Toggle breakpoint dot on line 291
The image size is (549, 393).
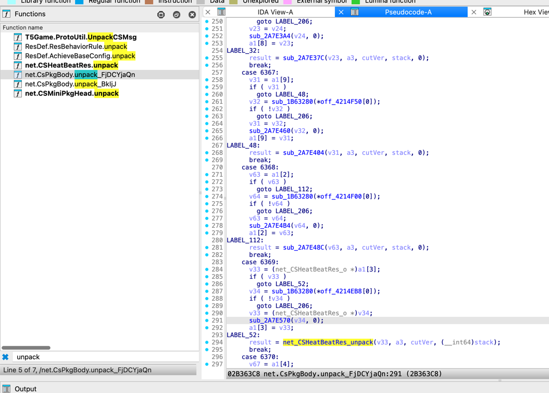[x=207, y=321]
